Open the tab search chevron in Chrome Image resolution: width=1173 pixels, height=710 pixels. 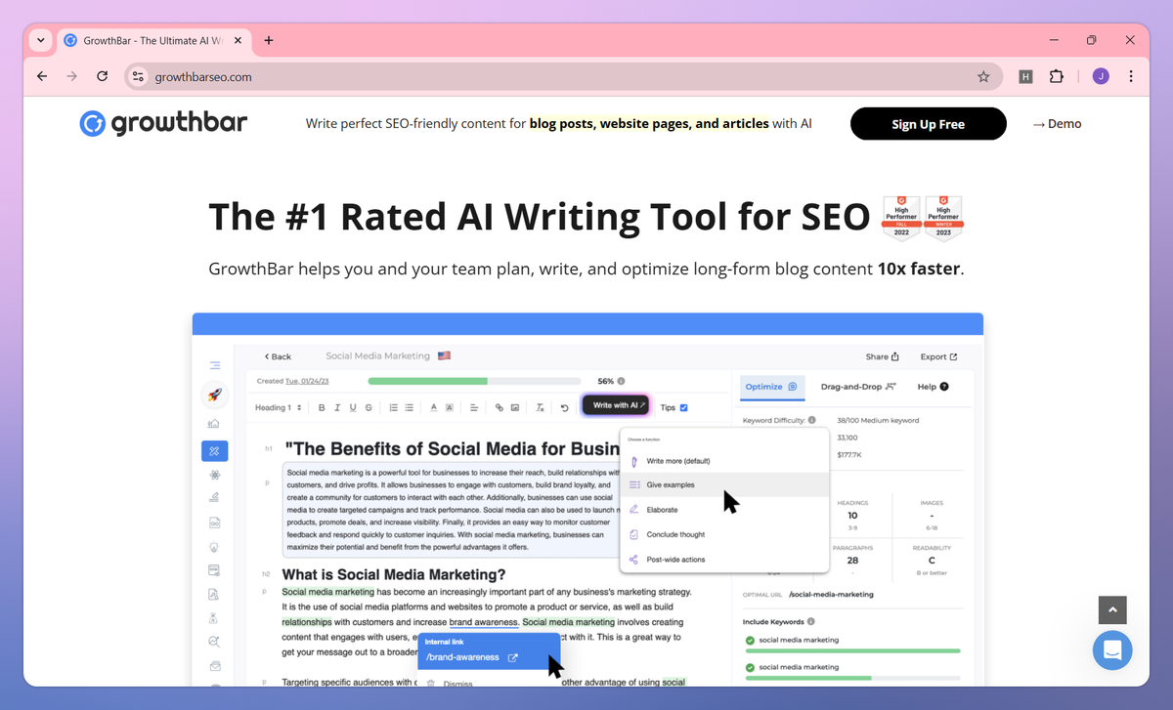tap(40, 40)
